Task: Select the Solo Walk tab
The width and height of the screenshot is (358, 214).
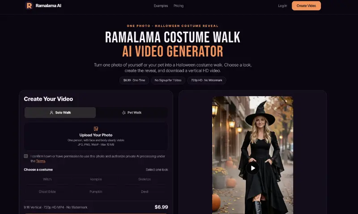Action: coord(60,113)
